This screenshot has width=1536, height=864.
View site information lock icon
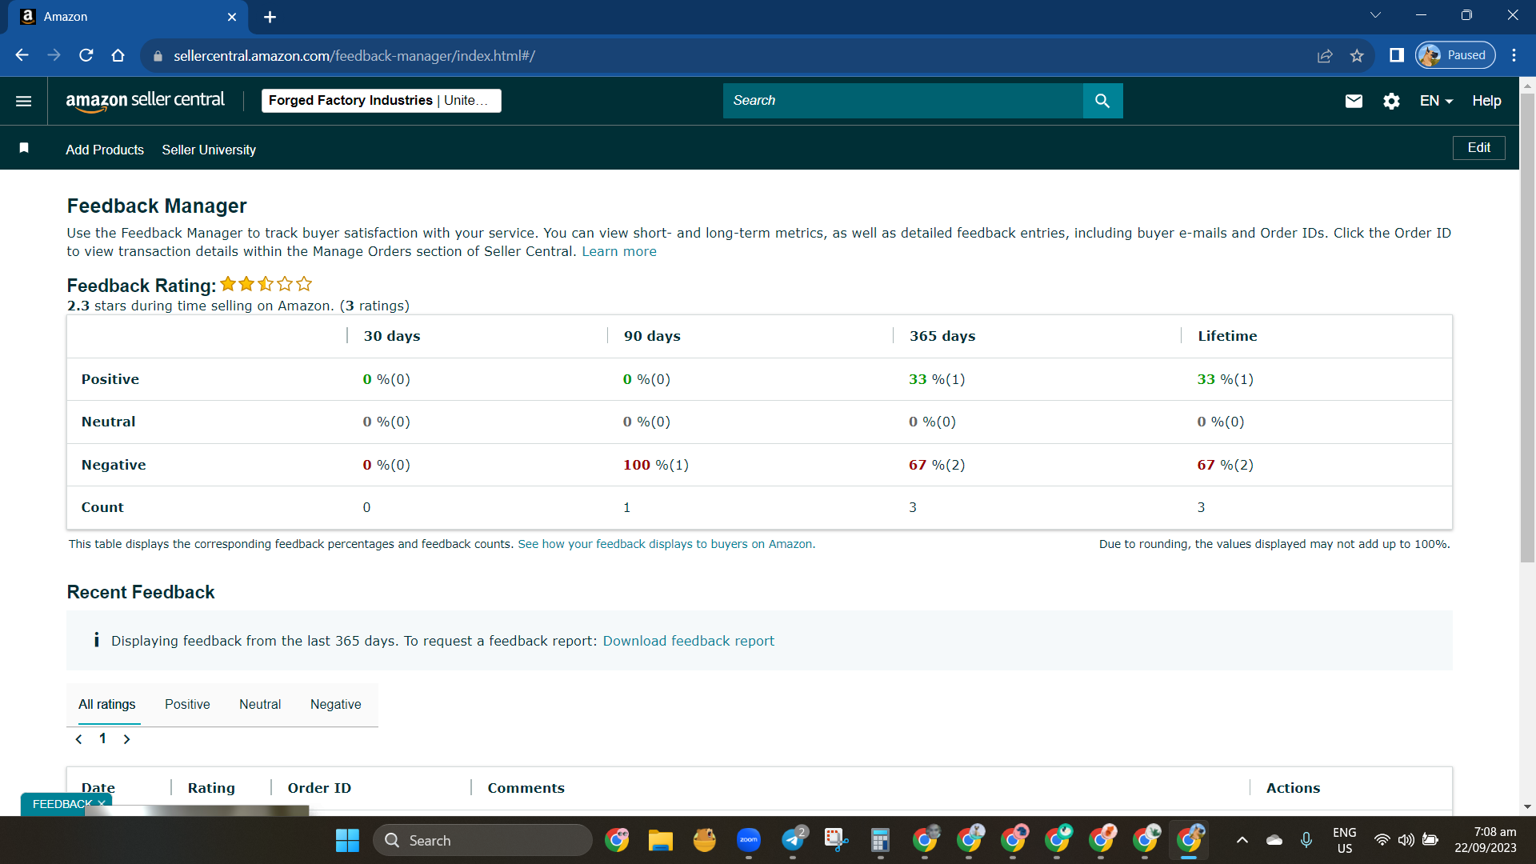(x=158, y=56)
